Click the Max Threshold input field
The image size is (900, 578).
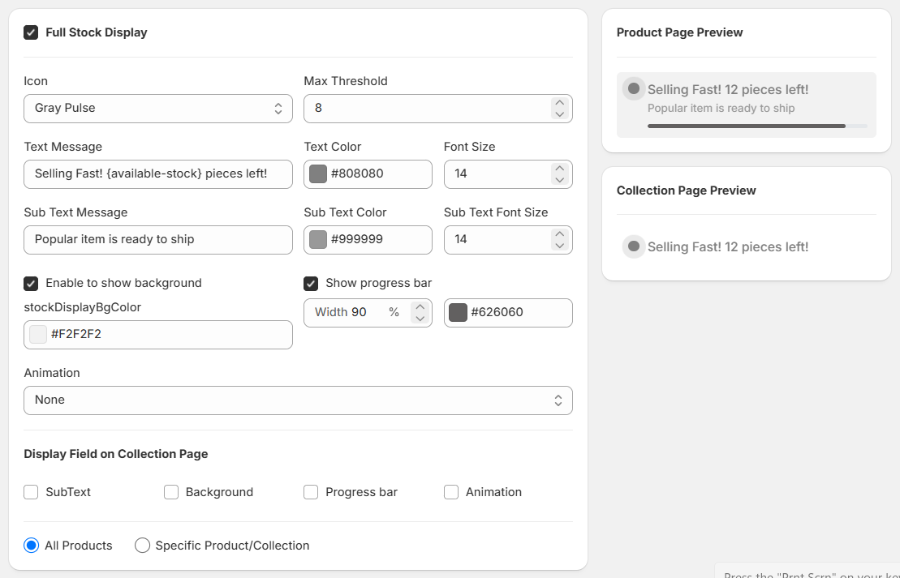coord(438,109)
